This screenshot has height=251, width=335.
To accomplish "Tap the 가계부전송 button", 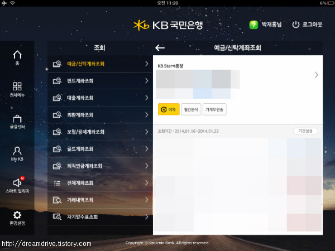I will click(214, 109).
